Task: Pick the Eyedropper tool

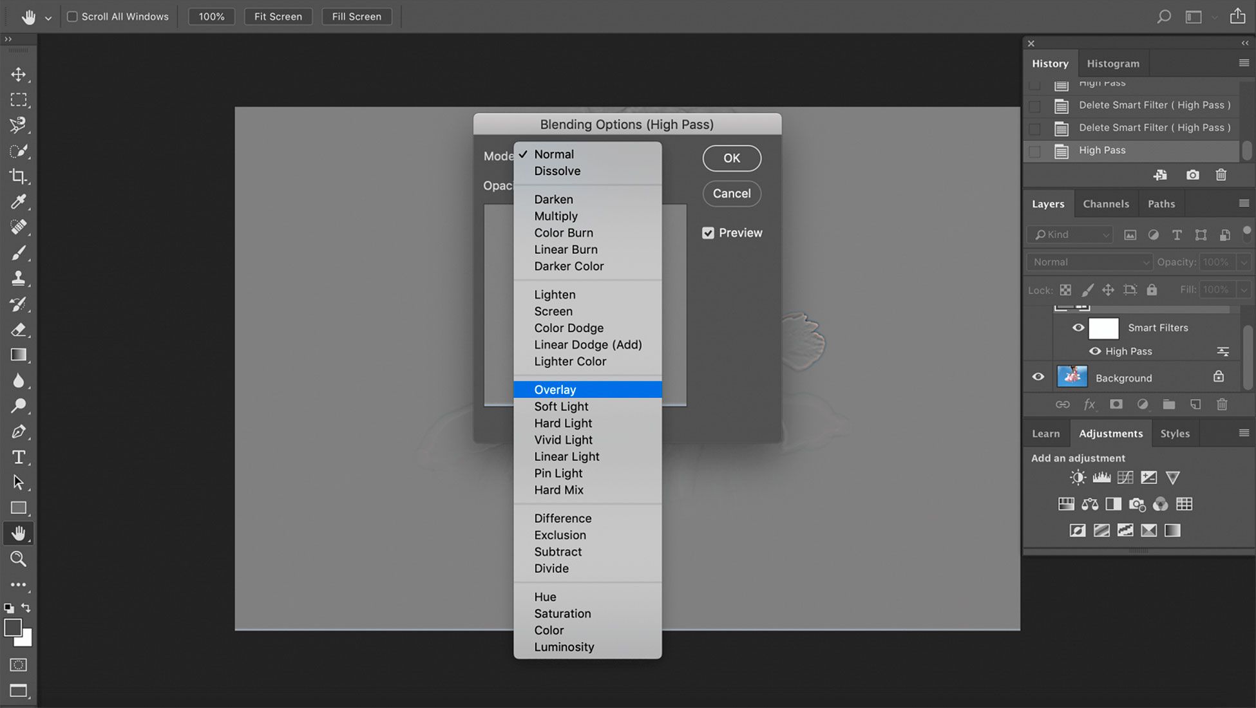Action: (x=18, y=201)
